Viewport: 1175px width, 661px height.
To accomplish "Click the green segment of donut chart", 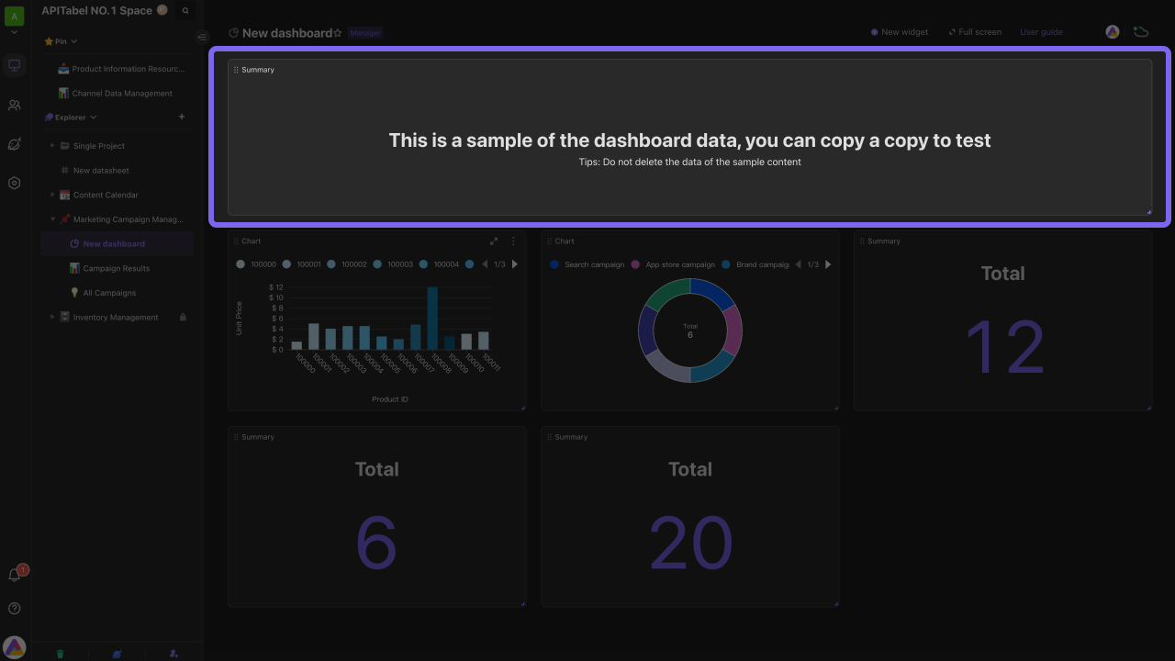I will (x=666, y=293).
